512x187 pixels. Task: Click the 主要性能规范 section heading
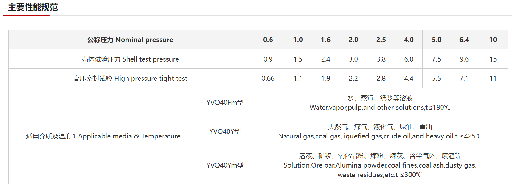click(x=33, y=7)
